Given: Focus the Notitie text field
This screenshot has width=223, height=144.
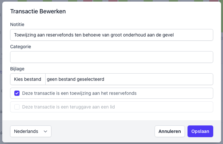Looking at the screenshot, I should (x=111, y=35).
